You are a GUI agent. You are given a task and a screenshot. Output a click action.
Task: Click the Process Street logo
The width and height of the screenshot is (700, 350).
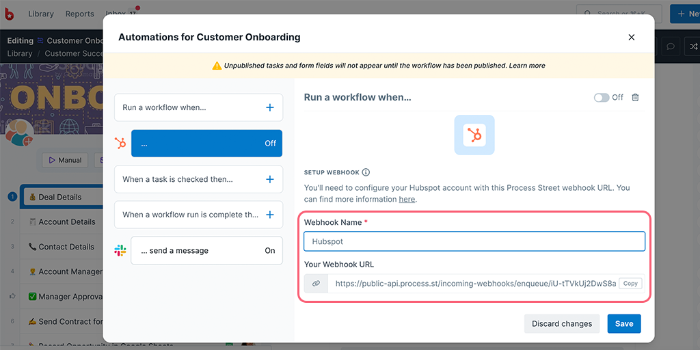point(9,14)
